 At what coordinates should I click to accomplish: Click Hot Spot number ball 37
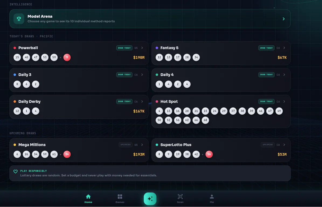[233, 111]
